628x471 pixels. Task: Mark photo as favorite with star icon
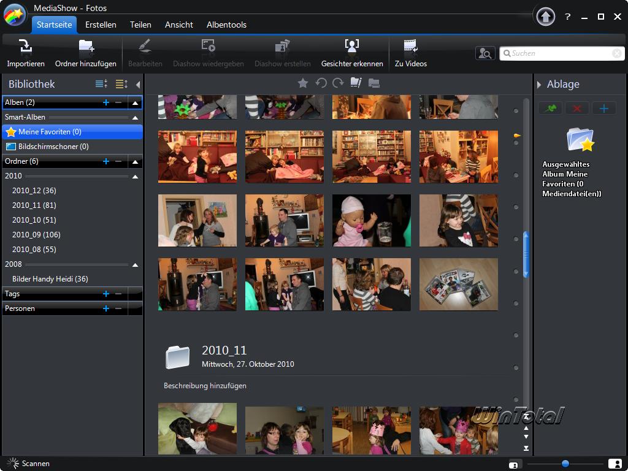303,83
